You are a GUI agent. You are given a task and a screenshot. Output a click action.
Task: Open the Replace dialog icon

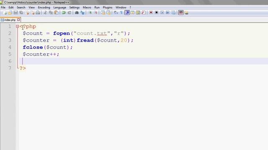pos(82,12)
